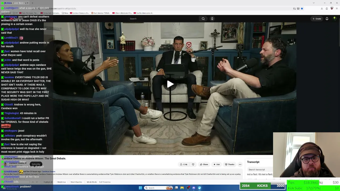
Task: Open Discord from the taskbar
Action: coord(194,188)
